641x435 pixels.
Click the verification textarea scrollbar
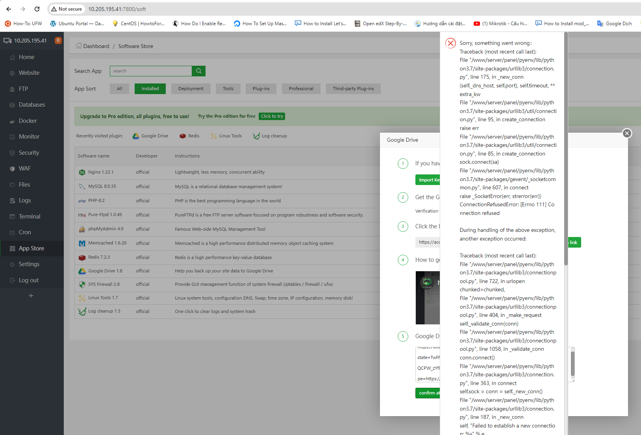click(572, 364)
